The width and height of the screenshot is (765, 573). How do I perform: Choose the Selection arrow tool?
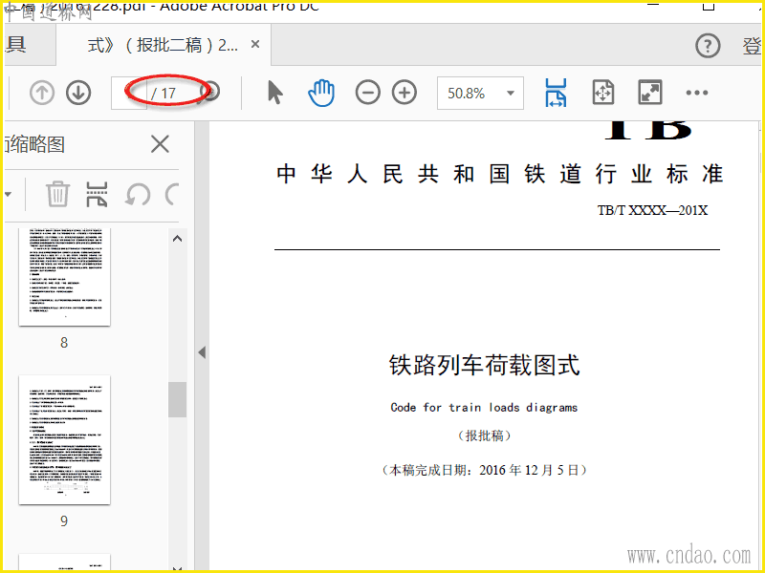pyautogui.click(x=275, y=93)
